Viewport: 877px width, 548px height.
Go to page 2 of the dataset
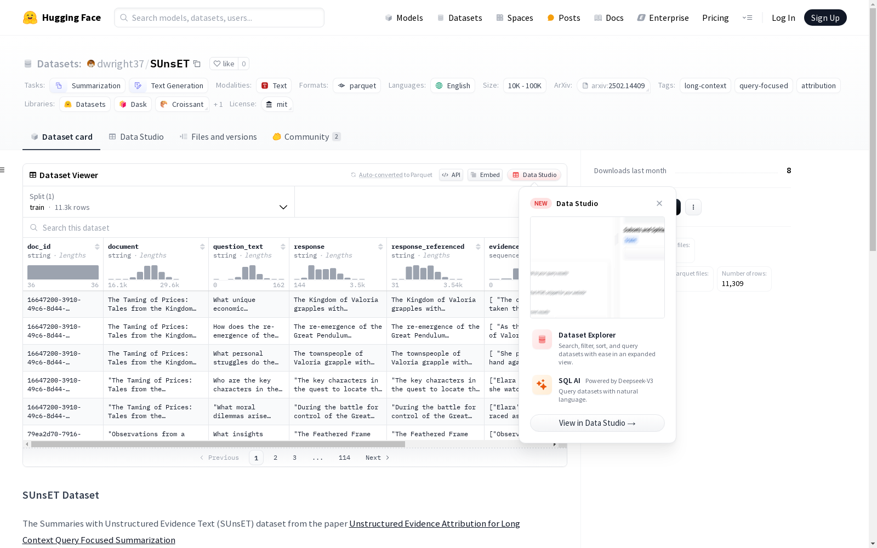(x=275, y=458)
